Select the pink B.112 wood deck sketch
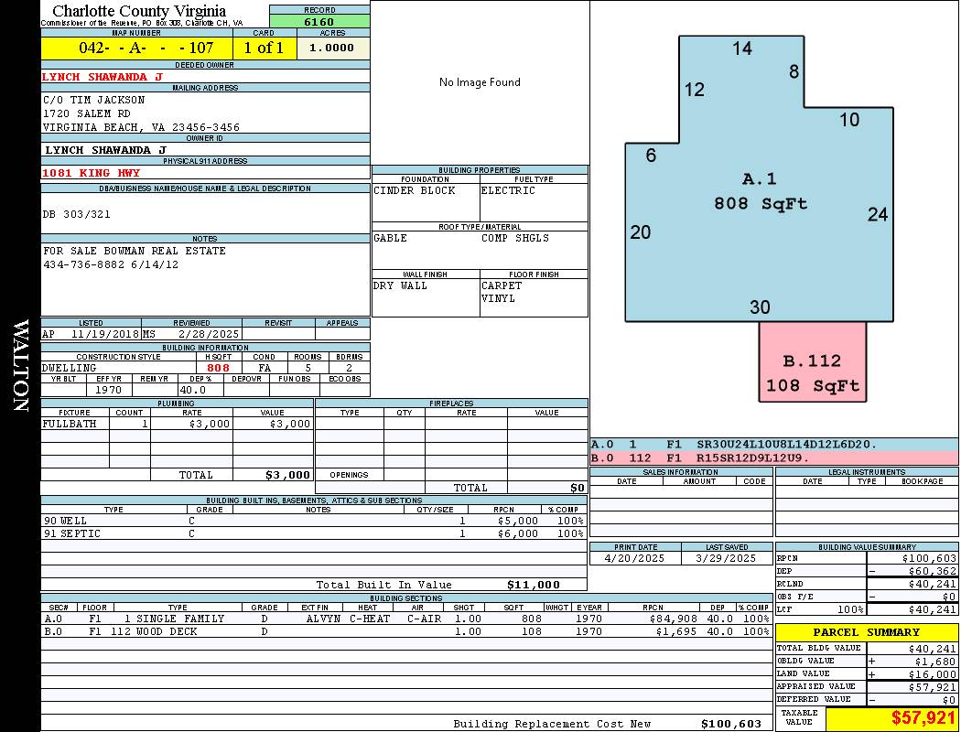This screenshot has height=732, width=961. click(x=813, y=362)
